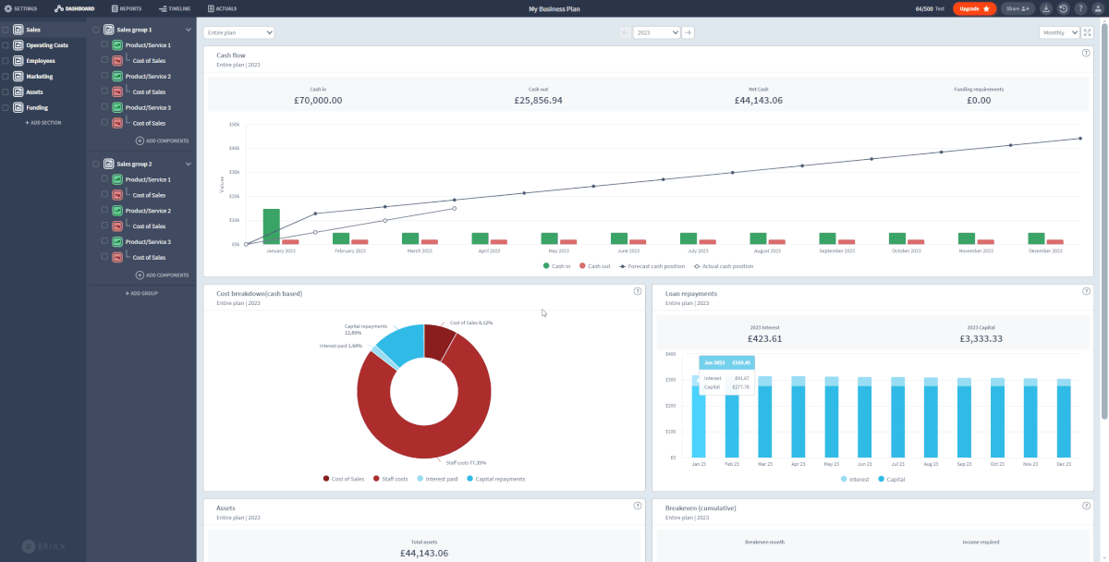Collapse Sales group 2 with its chevron
The width and height of the screenshot is (1109, 562).
(x=187, y=164)
